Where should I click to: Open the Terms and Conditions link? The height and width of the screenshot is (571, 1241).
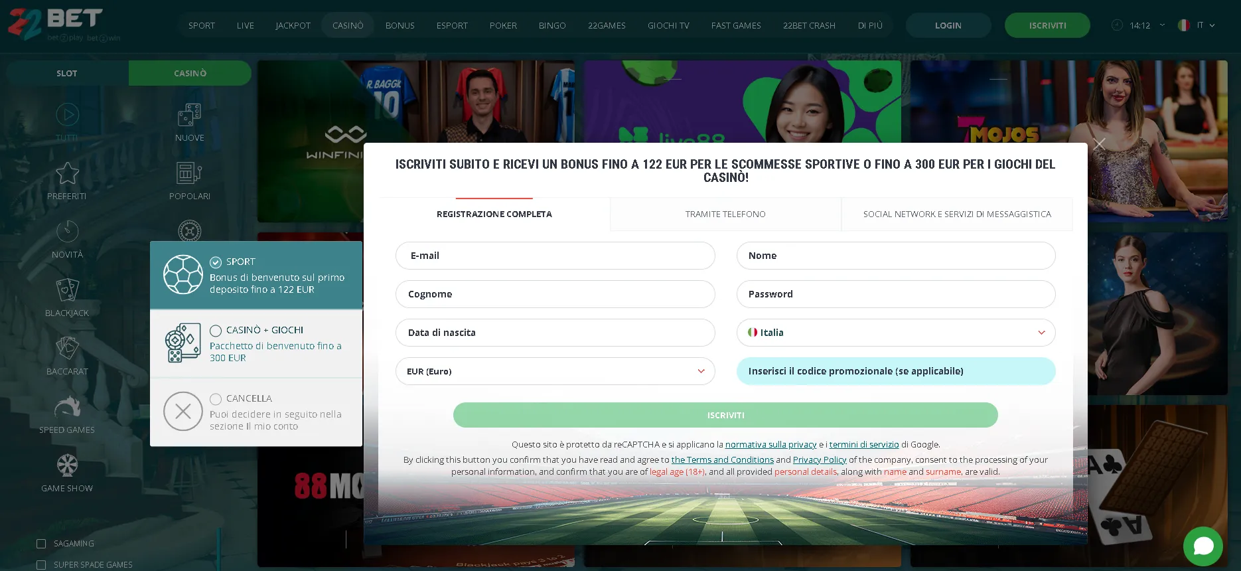722,460
